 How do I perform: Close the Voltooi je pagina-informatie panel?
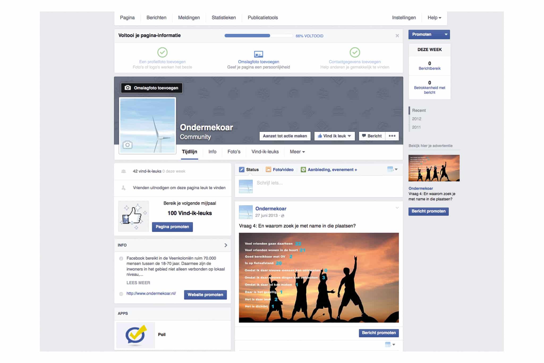tap(397, 36)
